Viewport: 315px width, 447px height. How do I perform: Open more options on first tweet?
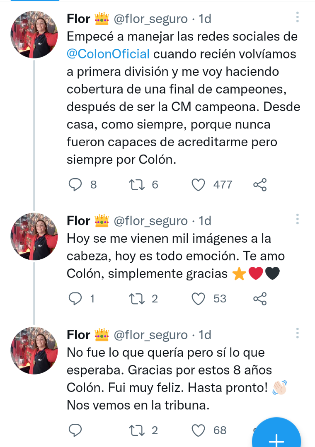click(297, 17)
